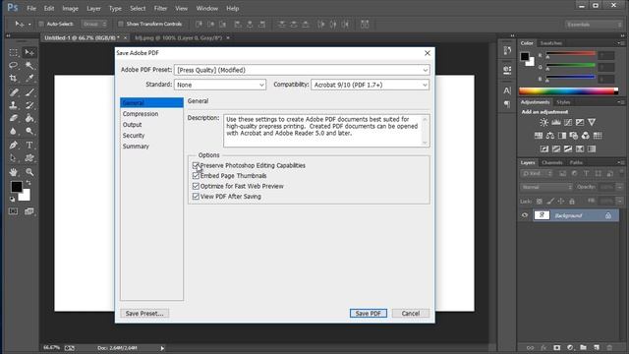The width and height of the screenshot is (629, 354).
Task: Add a Levels adjustment
Action: click(x=556, y=122)
